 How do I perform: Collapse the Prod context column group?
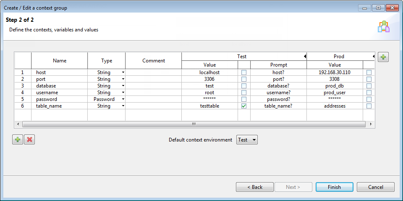click(373, 57)
